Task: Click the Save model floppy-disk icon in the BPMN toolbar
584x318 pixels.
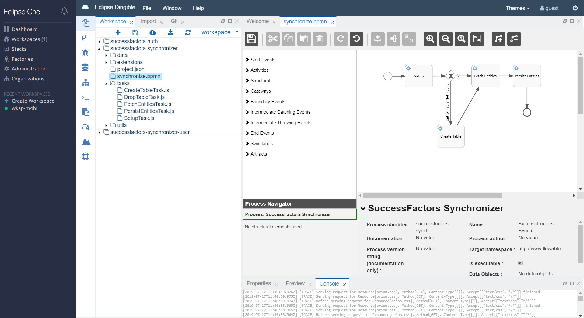Action: pos(251,39)
